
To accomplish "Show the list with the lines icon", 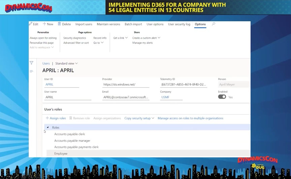I will pyautogui.click(x=31, y=71).
